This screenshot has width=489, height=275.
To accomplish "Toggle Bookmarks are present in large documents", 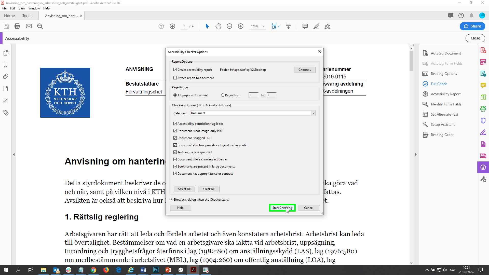I will (x=175, y=167).
